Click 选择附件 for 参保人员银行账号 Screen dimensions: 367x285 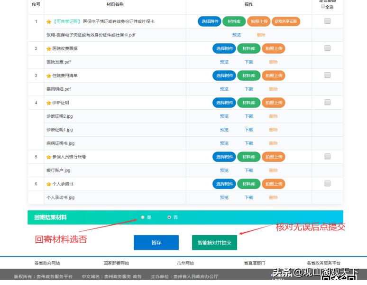[x=224, y=157]
